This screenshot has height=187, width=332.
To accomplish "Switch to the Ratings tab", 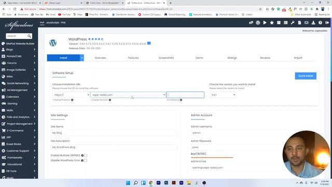I will coord(232,58).
